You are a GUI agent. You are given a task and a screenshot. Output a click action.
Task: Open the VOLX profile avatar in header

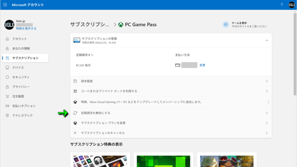click(292, 5)
